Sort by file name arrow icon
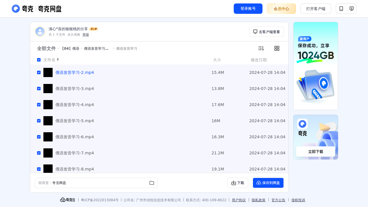Image resolution: width=368 pixels, height=207 pixels. [58, 60]
